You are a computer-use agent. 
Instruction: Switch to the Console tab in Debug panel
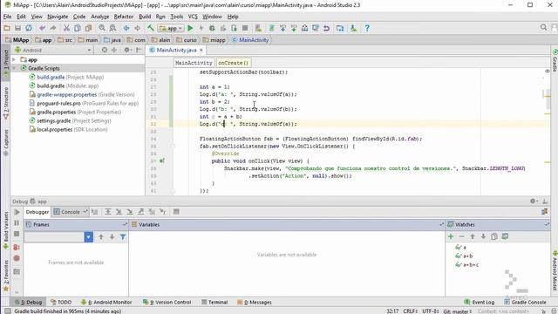(x=70, y=212)
